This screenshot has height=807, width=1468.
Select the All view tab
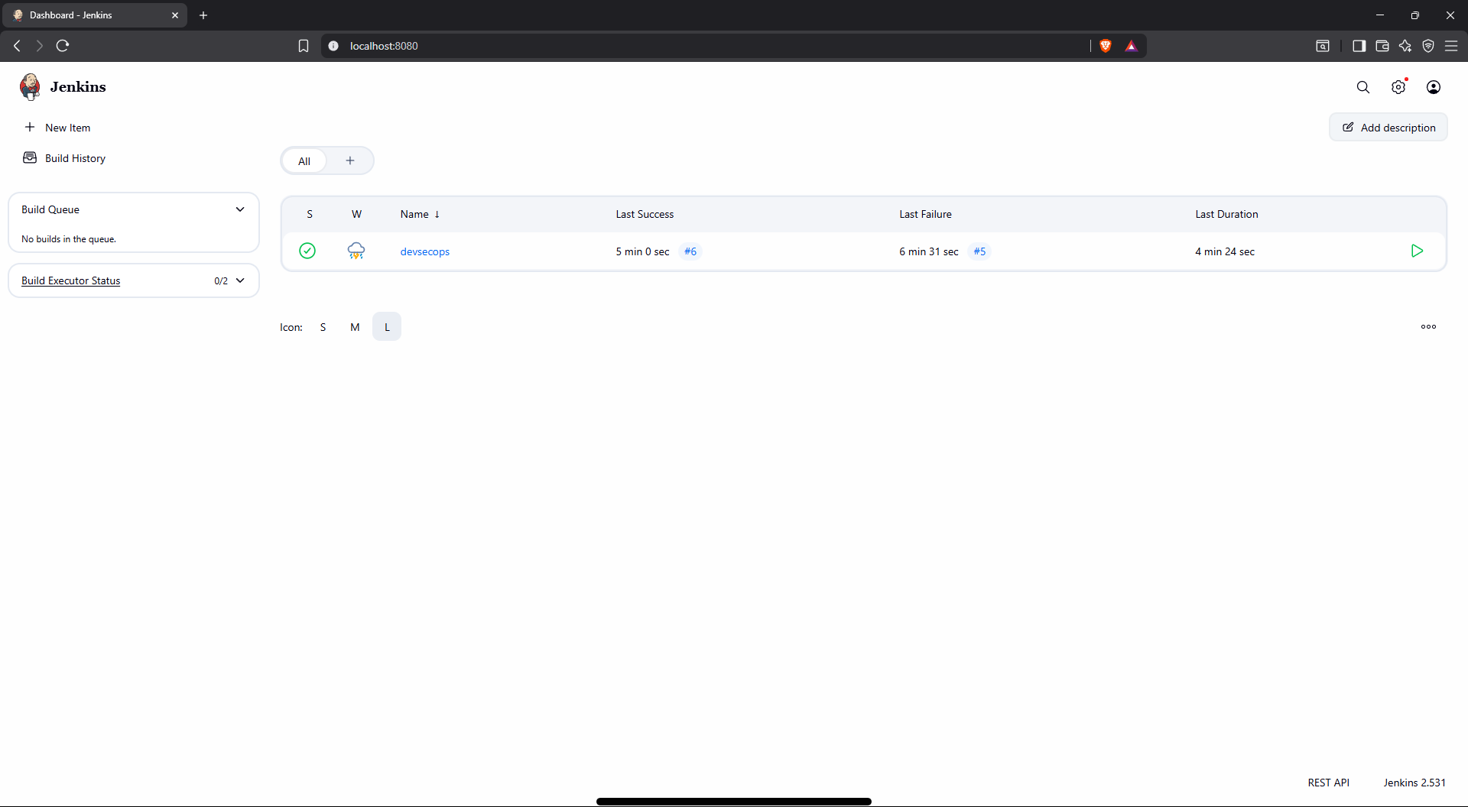[304, 161]
